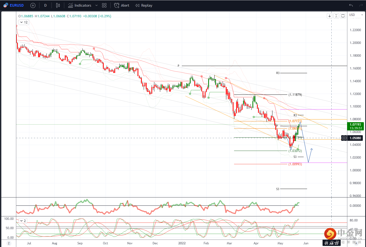Click the 0.98000 price axis label
The height and width of the screenshot is (247, 366).
(355, 183)
